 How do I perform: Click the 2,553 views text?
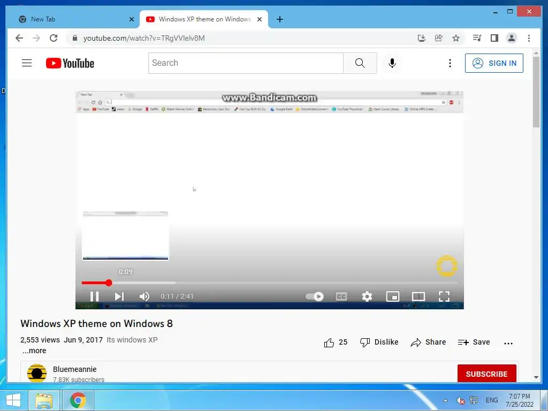click(x=40, y=340)
